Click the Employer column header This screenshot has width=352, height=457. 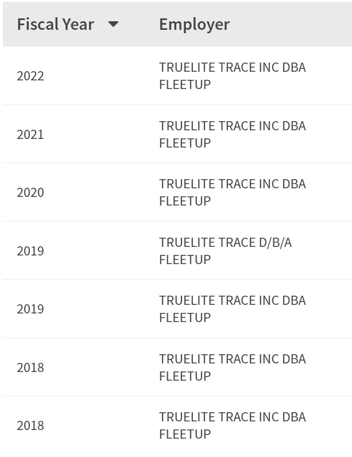point(194,24)
